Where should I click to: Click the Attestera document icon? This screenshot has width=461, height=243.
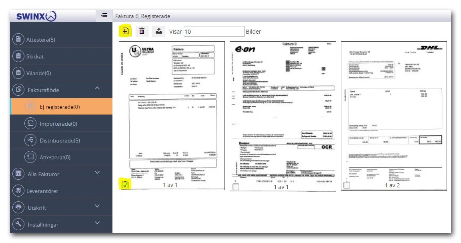(18, 39)
